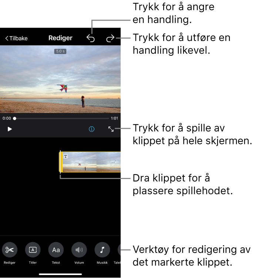
Task: Open the Musikk note tool
Action: tap(102, 250)
